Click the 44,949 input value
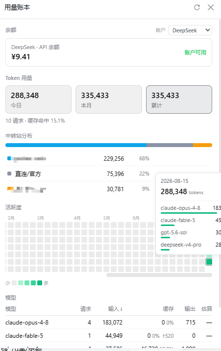 point(114,335)
